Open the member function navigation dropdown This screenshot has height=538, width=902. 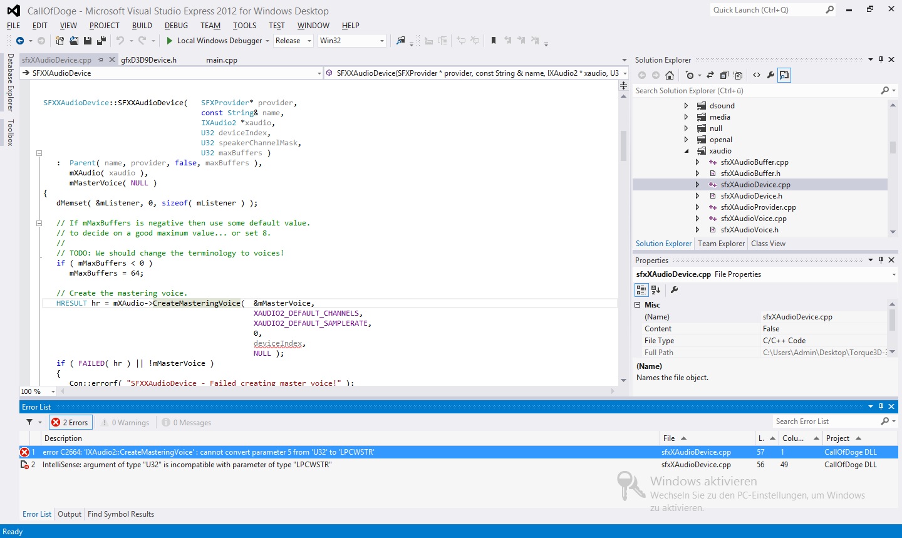coord(625,73)
